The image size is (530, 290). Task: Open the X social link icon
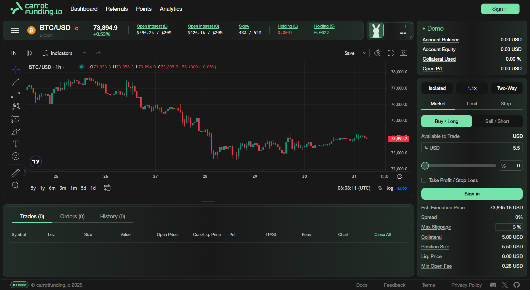point(505,285)
